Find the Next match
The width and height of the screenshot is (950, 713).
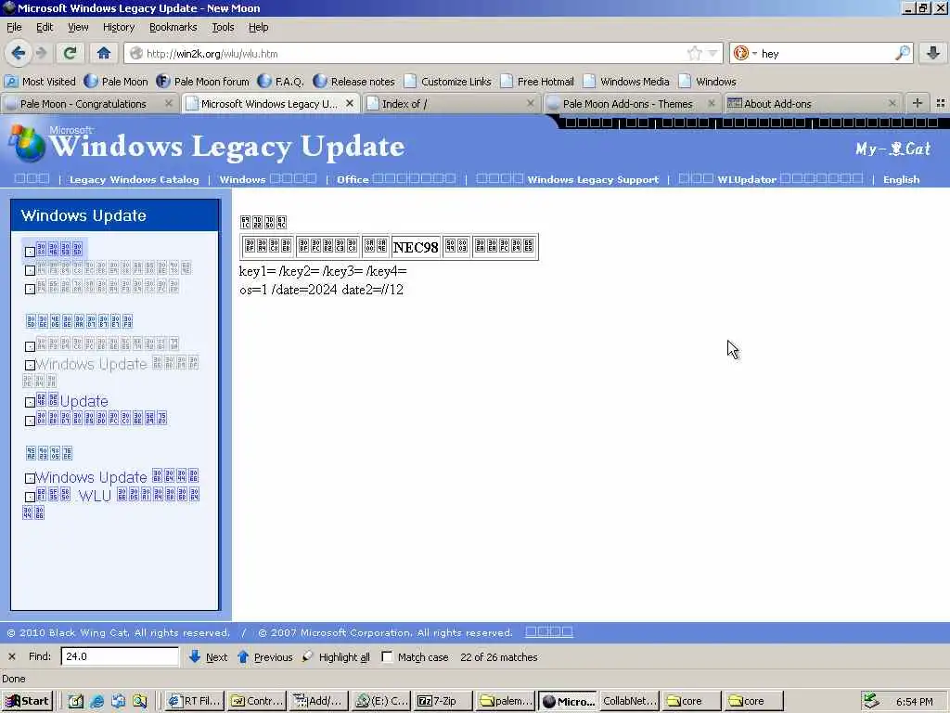click(x=208, y=656)
